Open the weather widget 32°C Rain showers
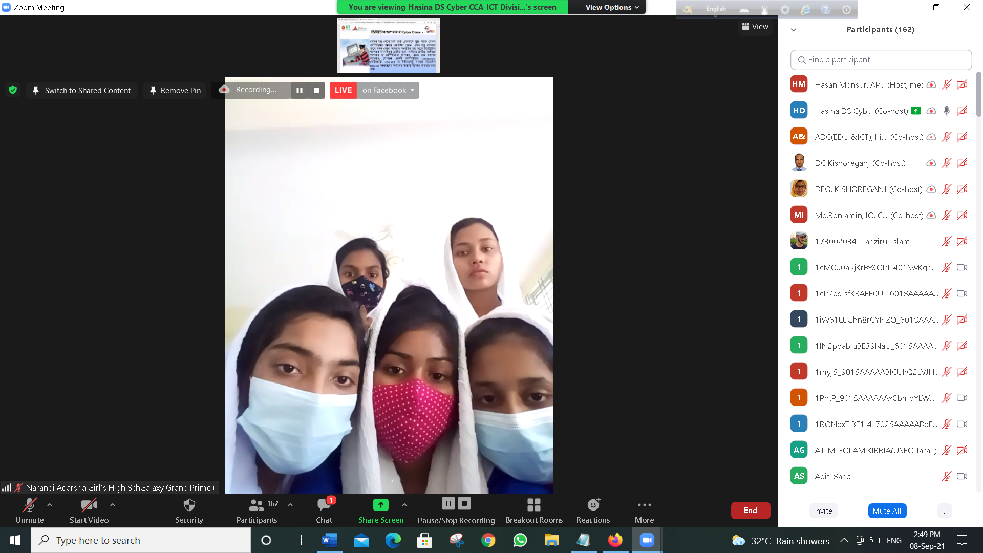The image size is (983, 553). (x=781, y=541)
